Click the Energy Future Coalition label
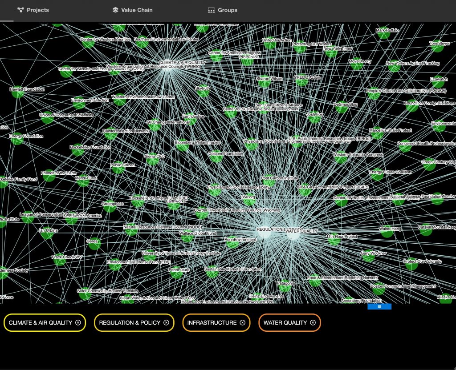The width and height of the screenshot is (456, 370). click(x=390, y=172)
